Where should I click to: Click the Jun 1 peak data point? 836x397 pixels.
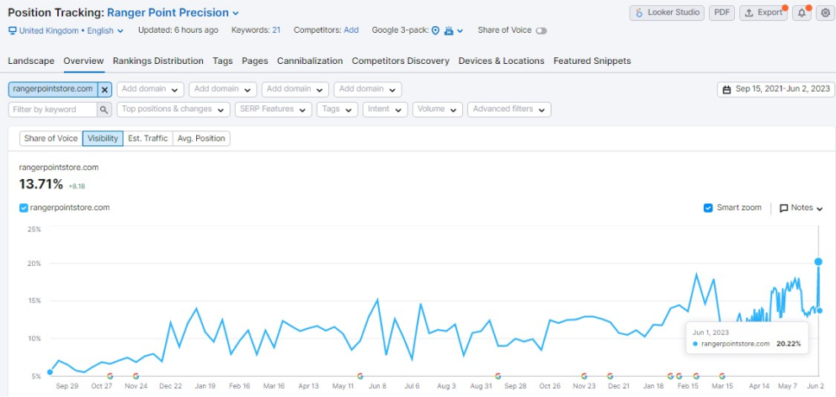click(818, 262)
